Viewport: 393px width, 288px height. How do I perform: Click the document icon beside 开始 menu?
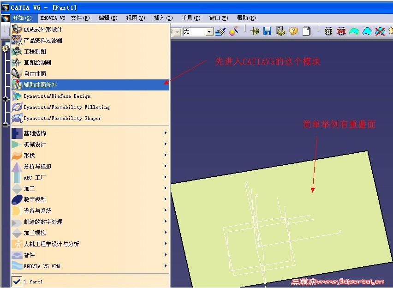pyautogui.click(x=5, y=18)
